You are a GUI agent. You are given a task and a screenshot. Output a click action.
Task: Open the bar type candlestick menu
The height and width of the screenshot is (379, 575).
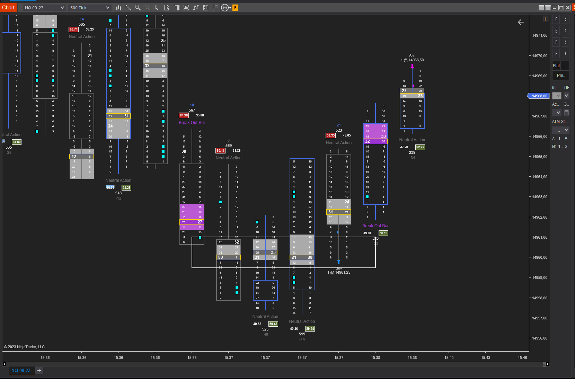pos(118,8)
